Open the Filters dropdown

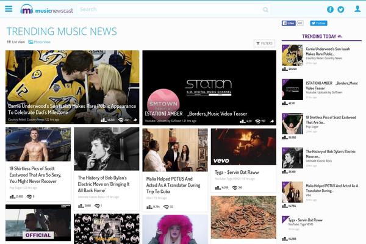coord(264,43)
